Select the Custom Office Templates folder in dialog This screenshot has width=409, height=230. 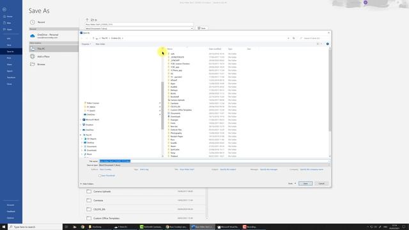point(181,110)
